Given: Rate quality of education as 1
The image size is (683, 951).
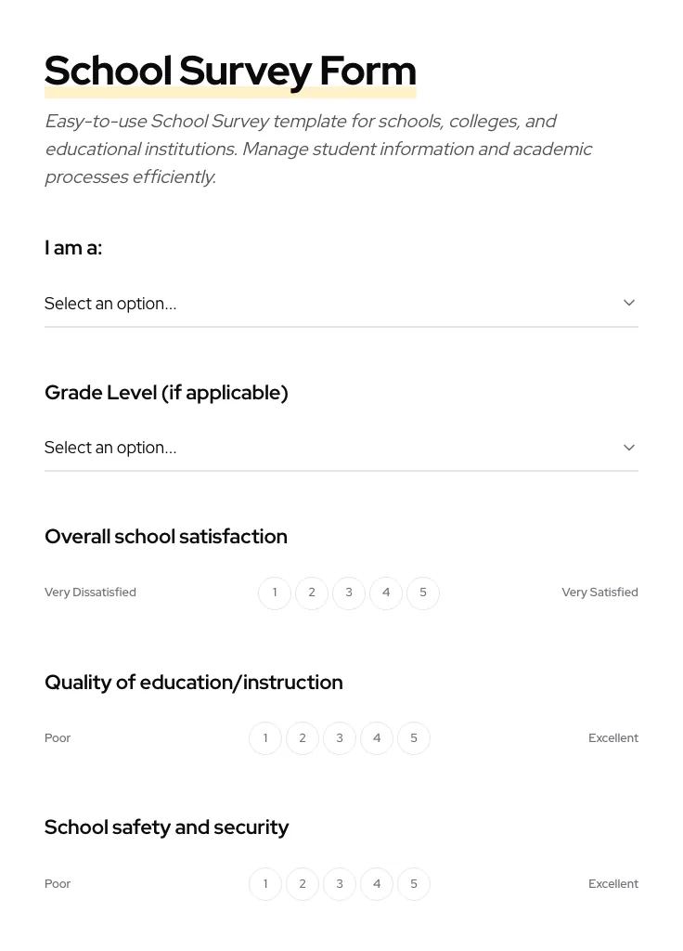Looking at the screenshot, I should tap(265, 737).
